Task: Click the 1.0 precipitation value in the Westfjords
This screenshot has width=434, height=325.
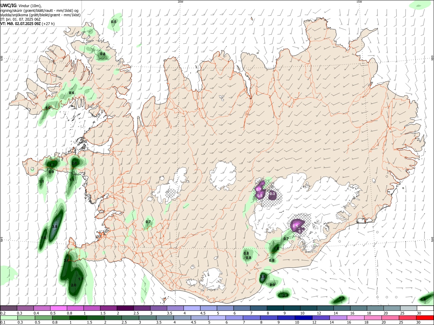Action: [48, 108]
